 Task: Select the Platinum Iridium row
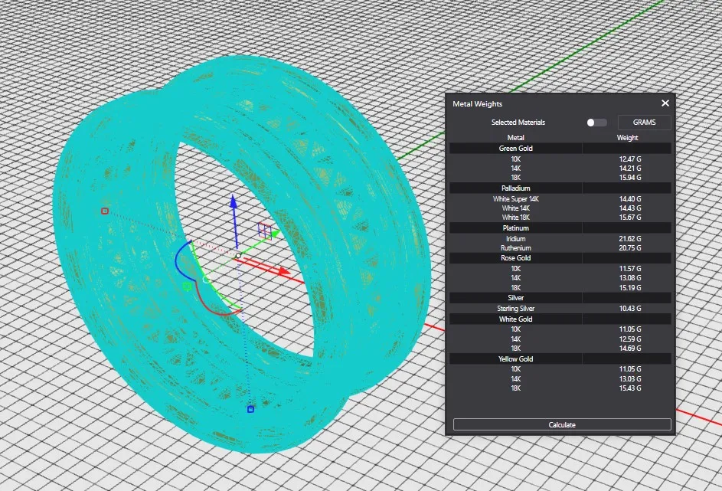[515, 239]
